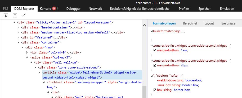Collapse the margin-bottom 1em .widget rule

pos(151,46)
